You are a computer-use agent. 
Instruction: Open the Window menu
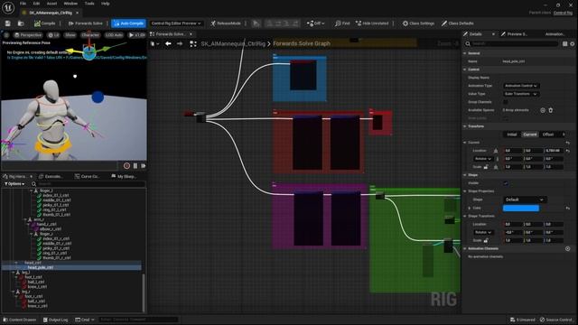pos(70,4)
